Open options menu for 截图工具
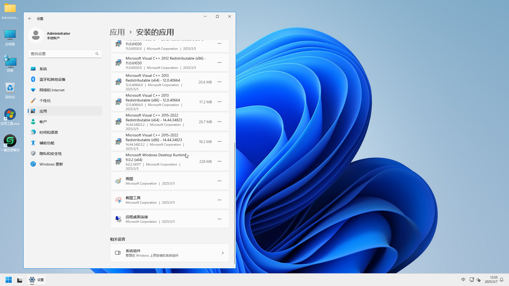 [x=220, y=200]
